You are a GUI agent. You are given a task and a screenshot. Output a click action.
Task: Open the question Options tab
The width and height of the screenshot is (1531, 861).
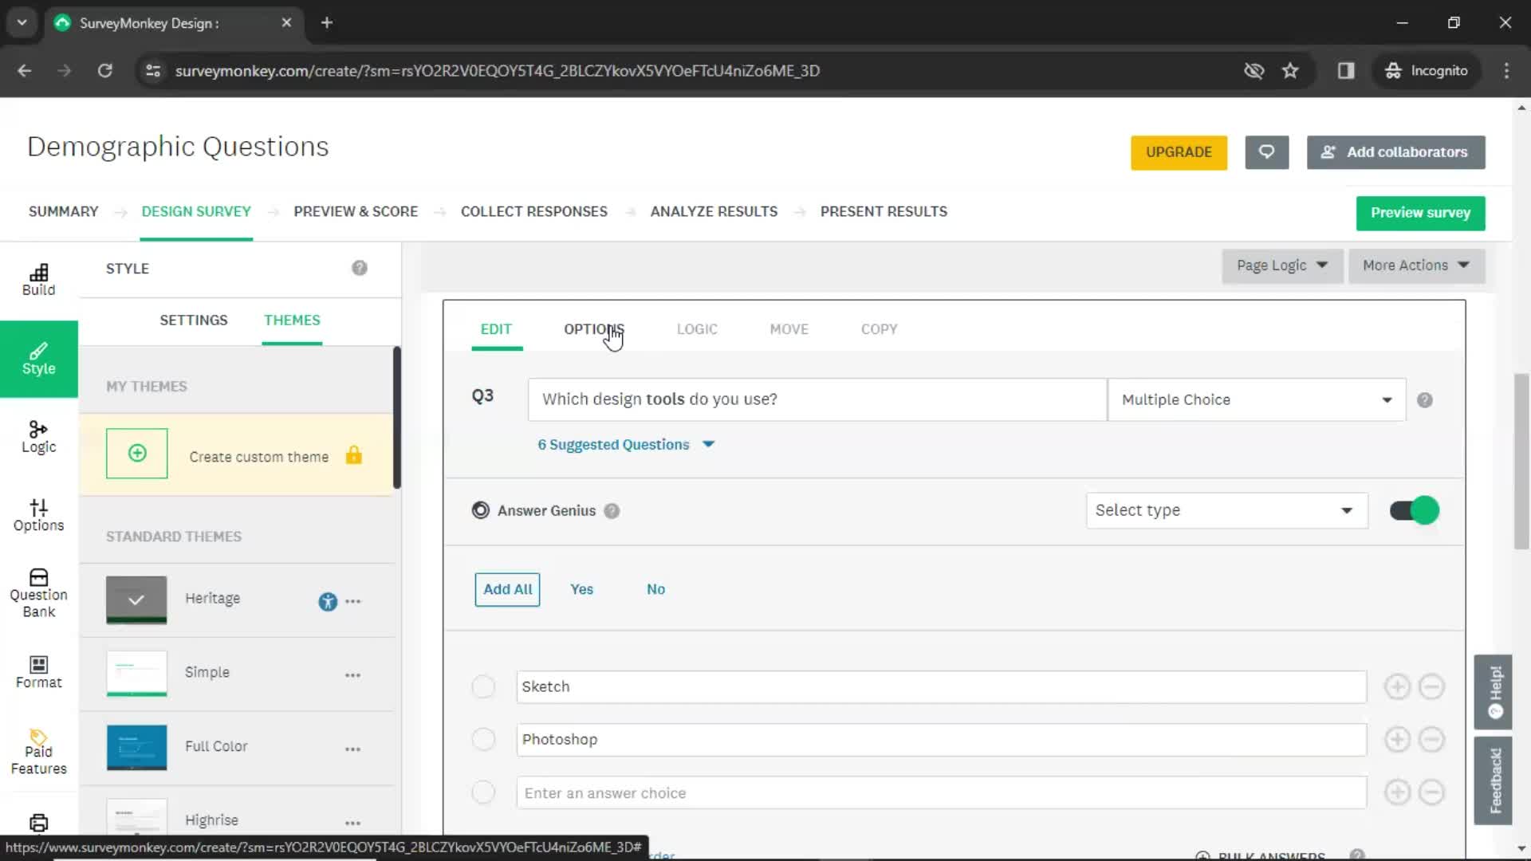(x=594, y=329)
